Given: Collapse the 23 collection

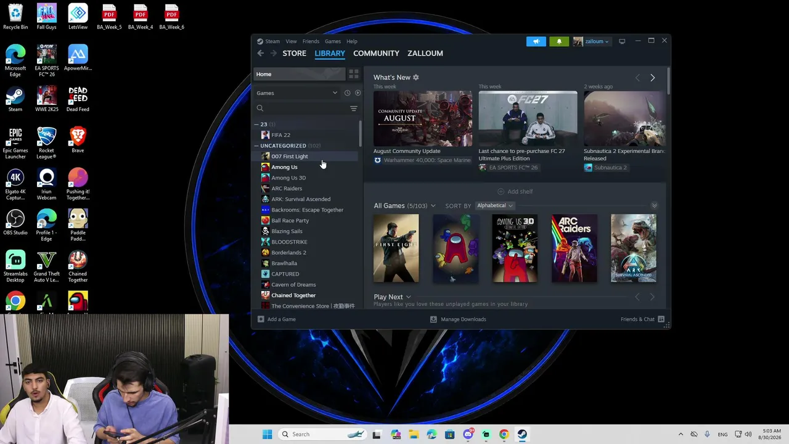Looking at the screenshot, I should pos(256,125).
